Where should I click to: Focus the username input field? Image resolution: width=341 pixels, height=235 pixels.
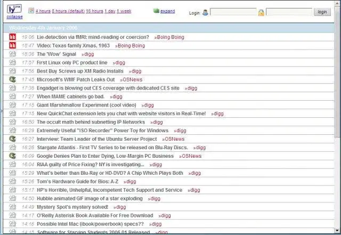click(233, 12)
